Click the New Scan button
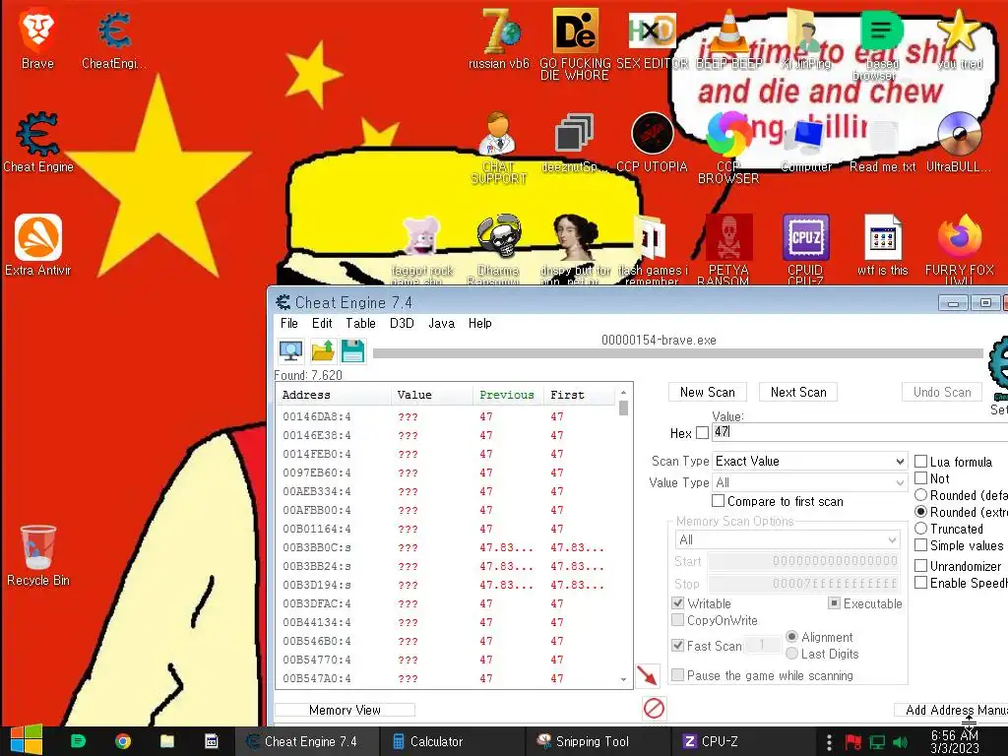 (707, 392)
